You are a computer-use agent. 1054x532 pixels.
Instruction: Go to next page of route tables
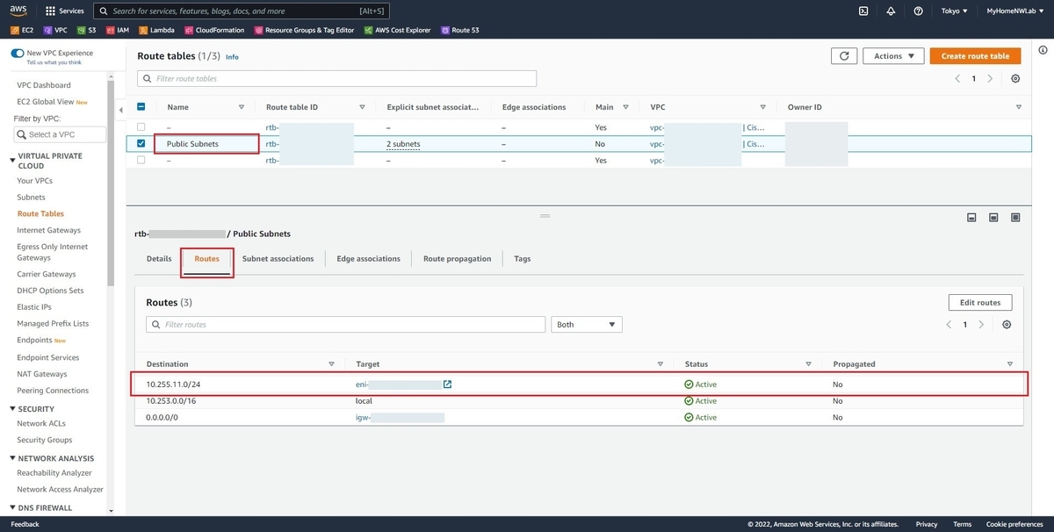pos(990,79)
